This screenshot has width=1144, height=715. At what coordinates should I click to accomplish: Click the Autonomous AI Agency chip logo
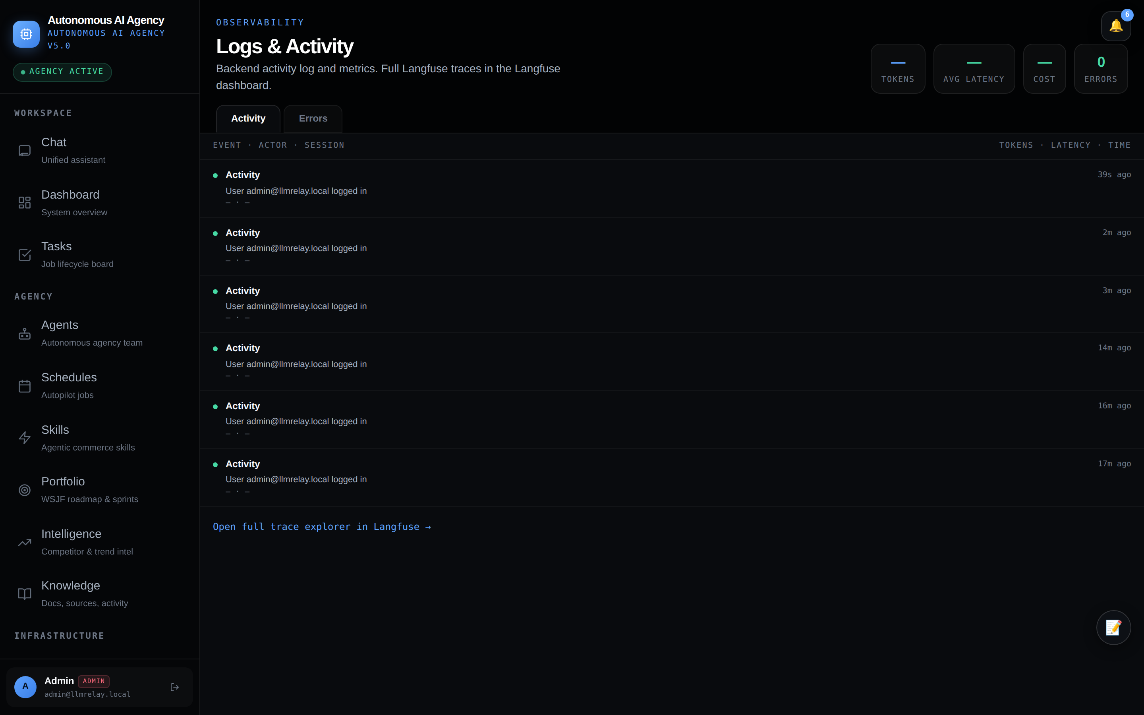coord(26,34)
